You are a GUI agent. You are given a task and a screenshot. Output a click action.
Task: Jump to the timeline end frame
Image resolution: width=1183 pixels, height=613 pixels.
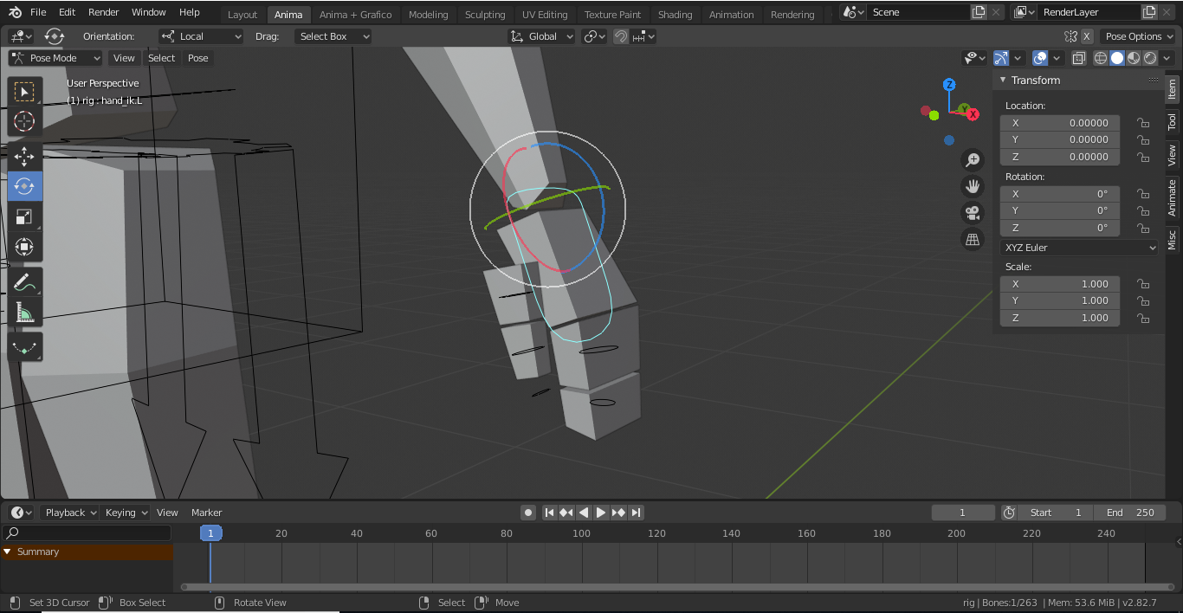(x=636, y=513)
